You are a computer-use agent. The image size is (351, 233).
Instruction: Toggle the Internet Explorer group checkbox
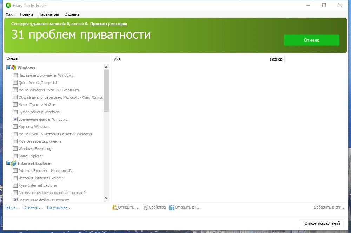(8, 163)
